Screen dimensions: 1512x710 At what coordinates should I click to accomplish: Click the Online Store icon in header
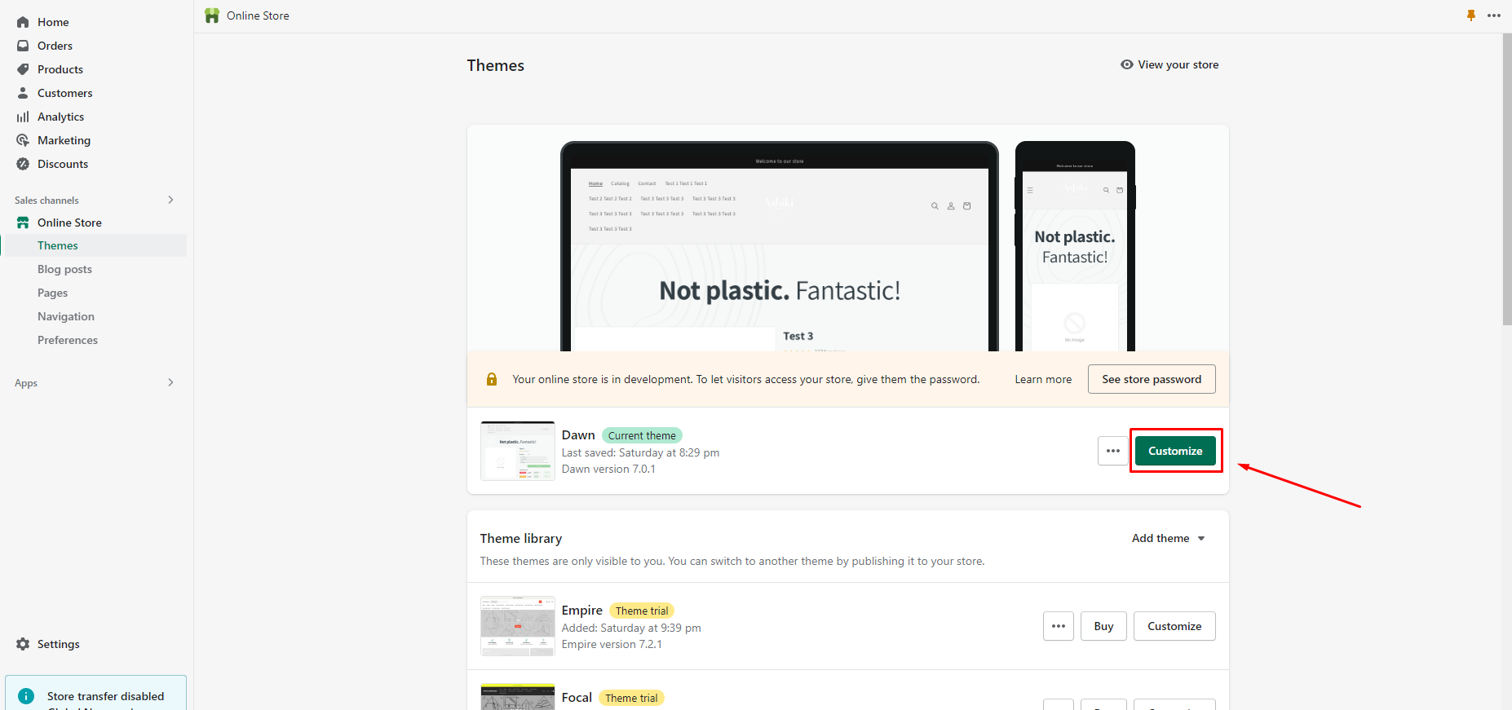(212, 15)
